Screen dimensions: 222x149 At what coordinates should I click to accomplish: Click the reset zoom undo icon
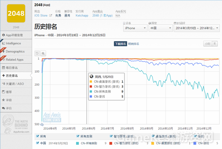pyautogui.click(x=37, y=53)
